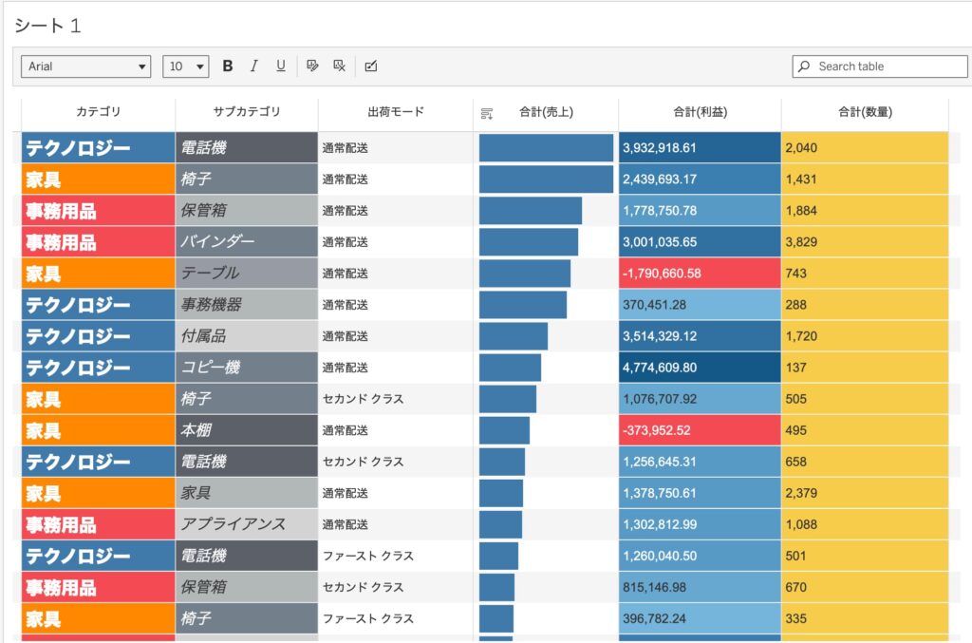Select the 合計(利益) column header
The height and width of the screenshot is (643, 972).
(700, 112)
